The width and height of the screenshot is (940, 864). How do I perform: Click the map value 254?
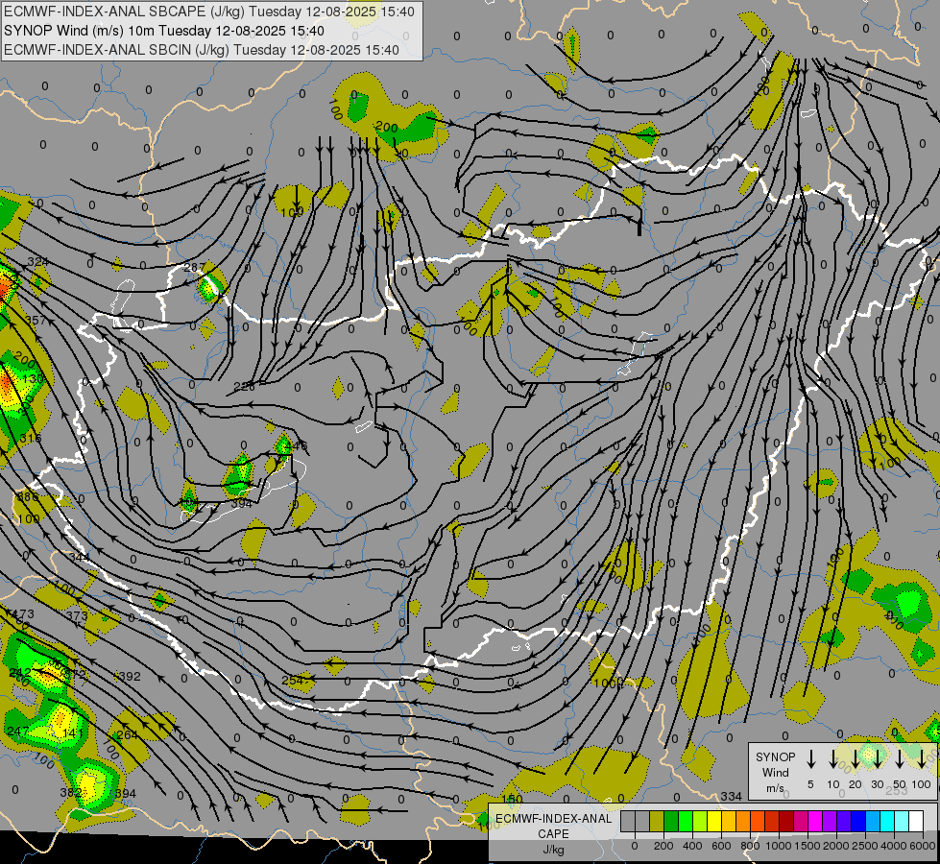[x=293, y=681]
